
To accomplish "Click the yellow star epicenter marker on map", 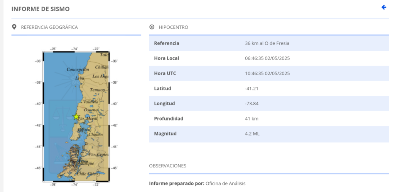I will click(x=76, y=117).
